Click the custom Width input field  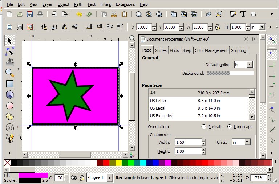188,142
